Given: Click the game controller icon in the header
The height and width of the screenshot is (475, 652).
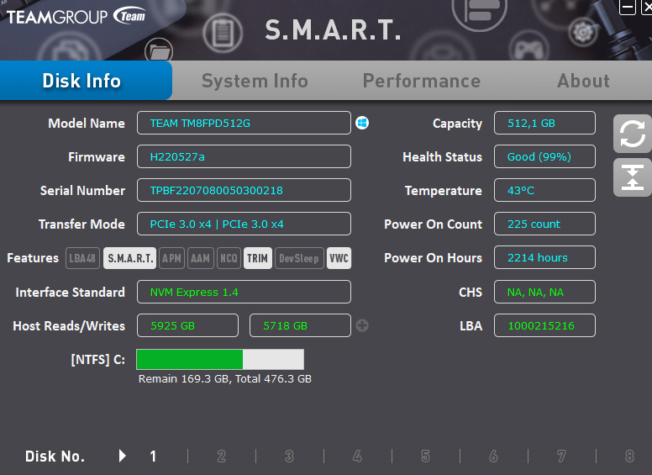Looking at the screenshot, I should (x=529, y=49).
